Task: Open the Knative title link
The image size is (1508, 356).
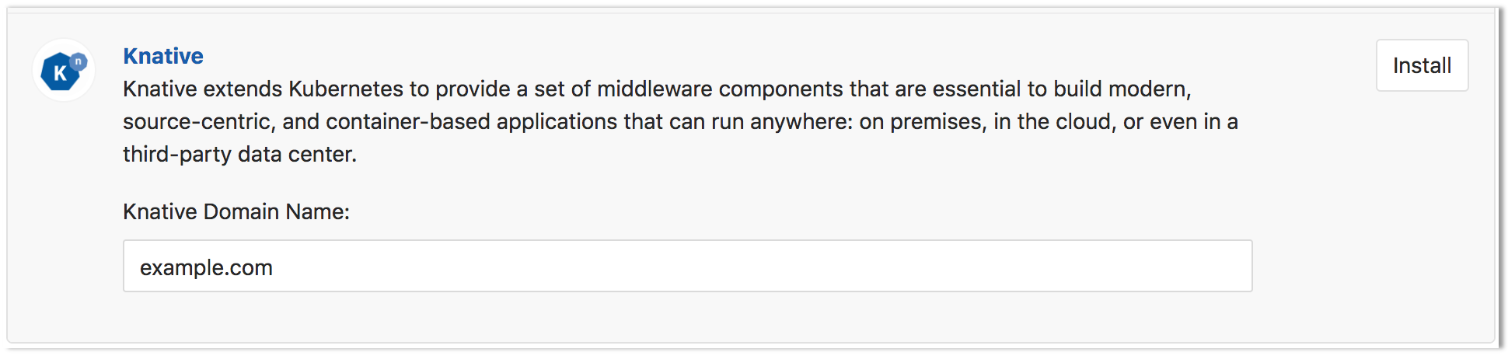Action: coord(163,56)
